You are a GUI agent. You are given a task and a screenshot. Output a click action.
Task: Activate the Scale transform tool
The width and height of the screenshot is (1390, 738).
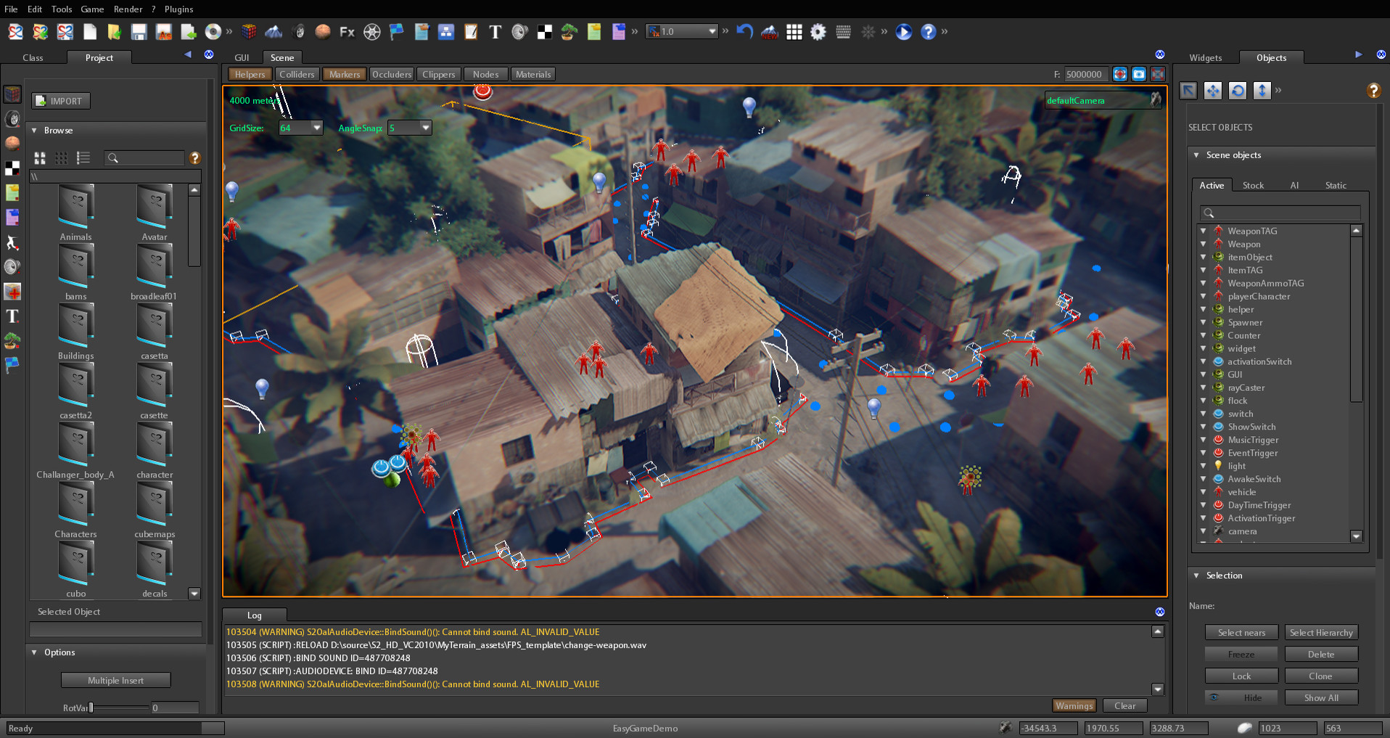pyautogui.click(x=1262, y=91)
